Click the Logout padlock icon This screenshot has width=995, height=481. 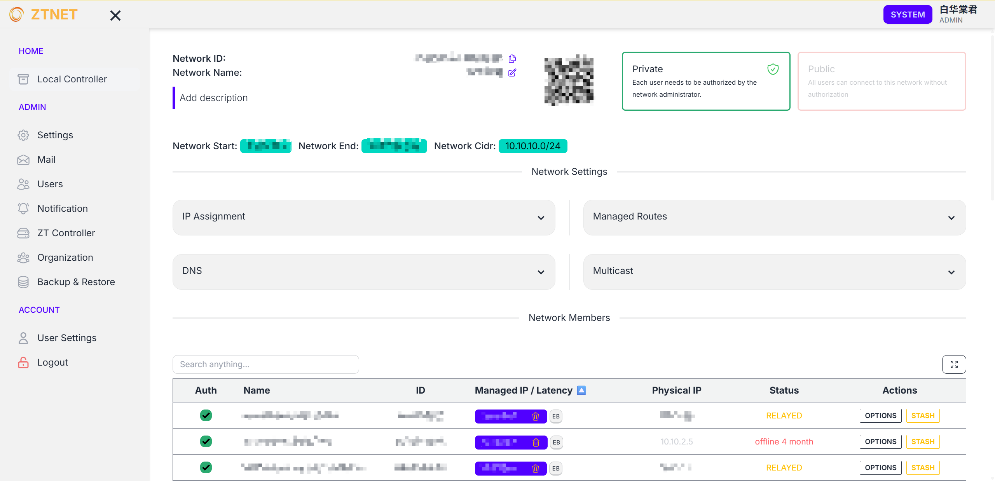23,362
